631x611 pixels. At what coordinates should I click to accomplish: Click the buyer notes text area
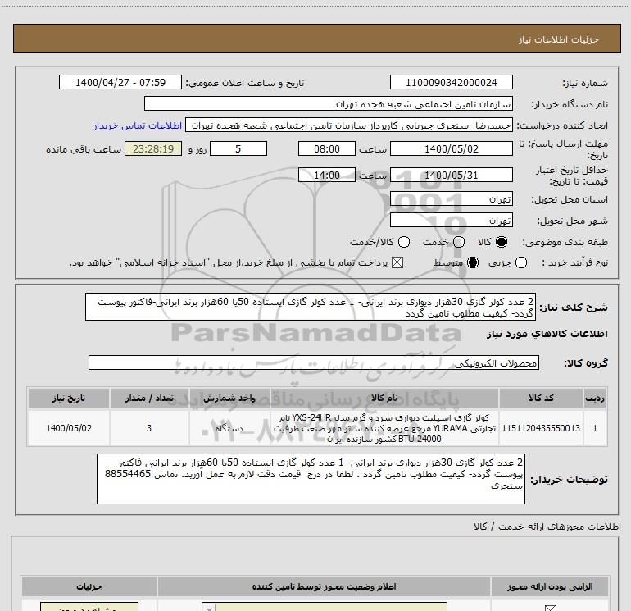311,479
